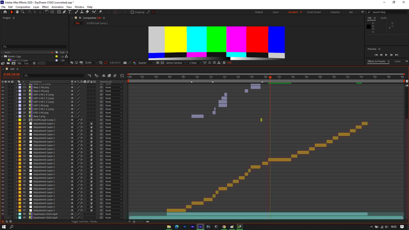The height and width of the screenshot is (230, 409).
Task: Open the timeline Graph Editor
Action: (122, 76)
